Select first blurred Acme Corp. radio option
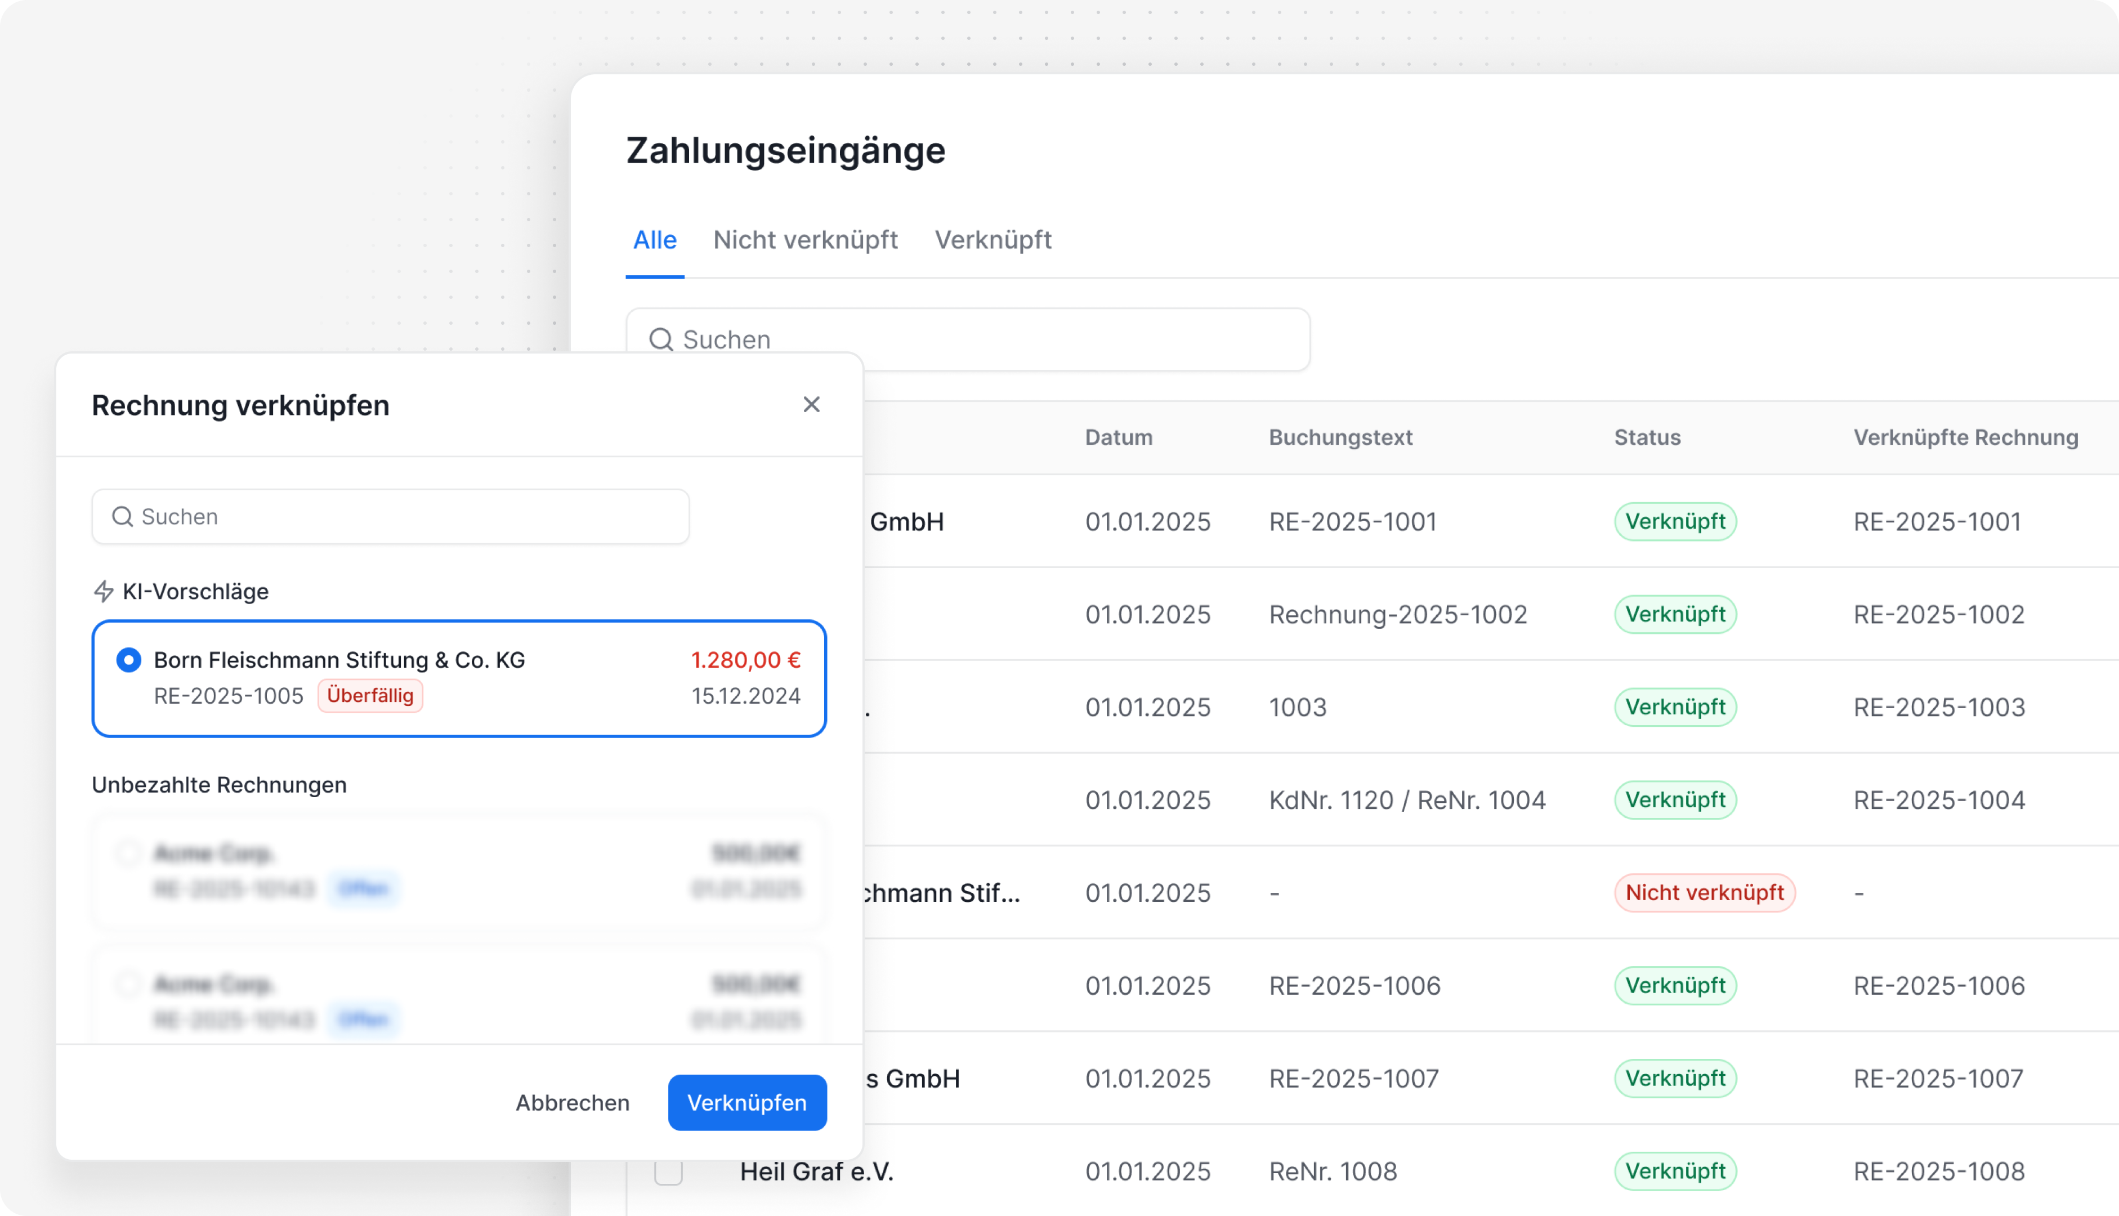The height and width of the screenshot is (1216, 2119). [x=128, y=853]
